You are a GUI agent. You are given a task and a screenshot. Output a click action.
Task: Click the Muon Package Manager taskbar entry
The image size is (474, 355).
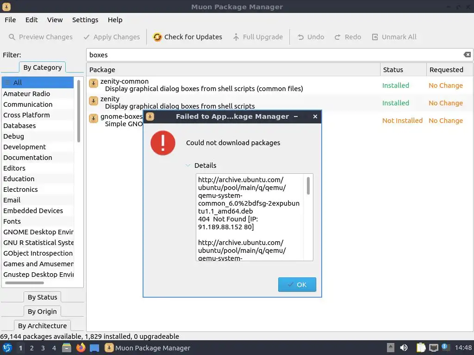pyautogui.click(x=148, y=348)
